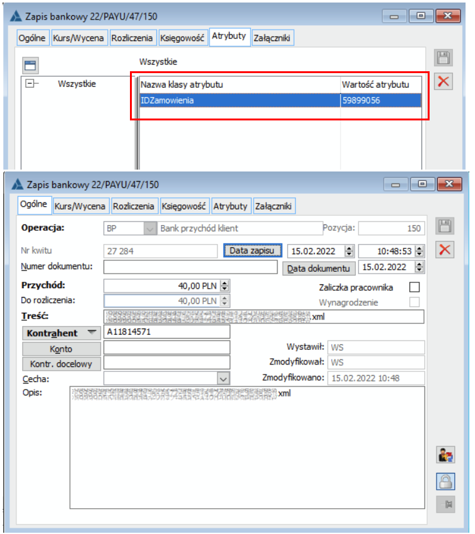The height and width of the screenshot is (534, 475).
Task: Click the floppy disk save icon in lower window
Action: point(444,228)
